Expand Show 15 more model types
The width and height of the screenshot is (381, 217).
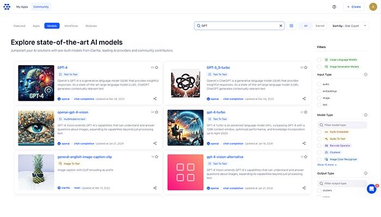tap(327, 165)
